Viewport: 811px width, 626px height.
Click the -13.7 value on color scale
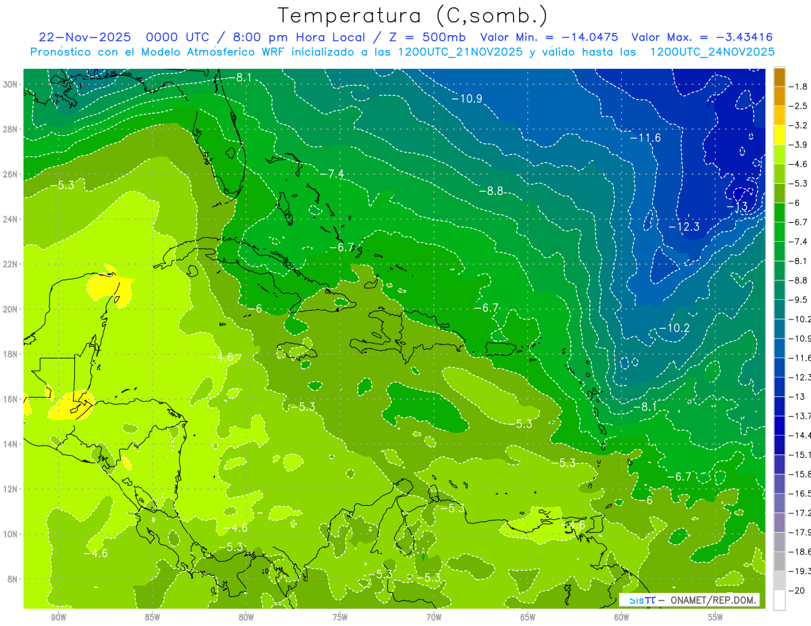799,415
